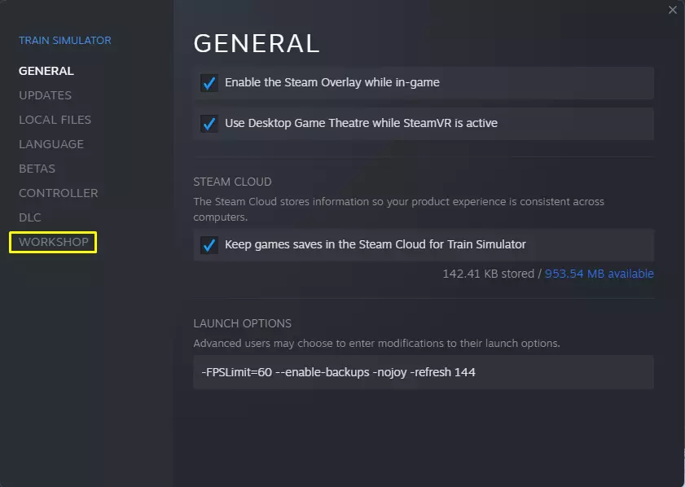Click the 'Use Desktop Game Theatre' label text
Screen dimensions: 685x487
pyautogui.click(x=361, y=123)
